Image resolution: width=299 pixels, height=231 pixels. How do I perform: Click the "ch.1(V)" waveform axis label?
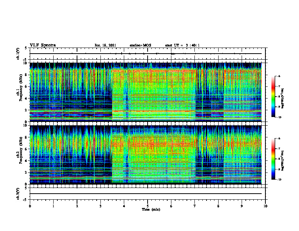click(18, 54)
